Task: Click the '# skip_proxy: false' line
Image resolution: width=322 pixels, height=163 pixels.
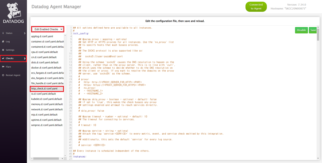Action: click(91, 111)
